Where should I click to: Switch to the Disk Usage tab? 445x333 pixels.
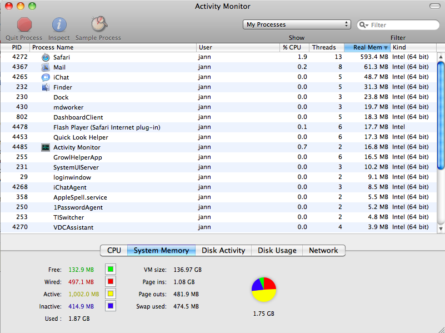coord(277,250)
